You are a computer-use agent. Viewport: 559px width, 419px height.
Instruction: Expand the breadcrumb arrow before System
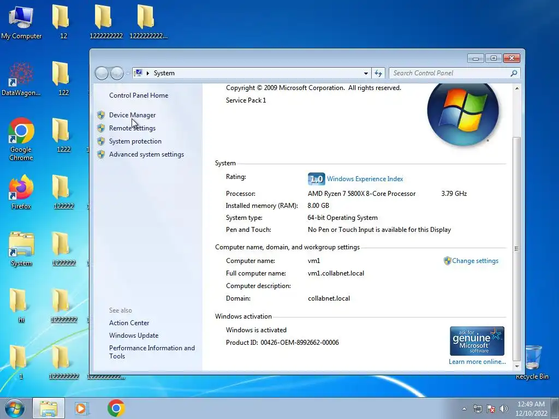(x=147, y=73)
